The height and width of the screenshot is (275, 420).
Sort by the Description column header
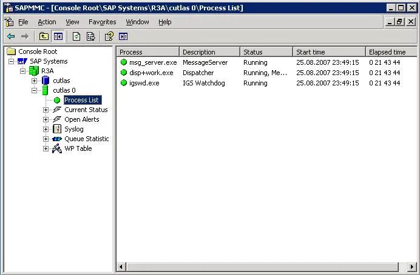[x=210, y=52]
